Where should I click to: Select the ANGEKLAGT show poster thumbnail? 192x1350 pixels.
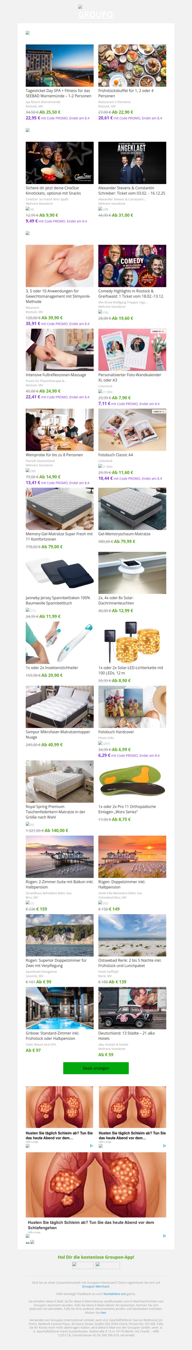[x=132, y=163]
